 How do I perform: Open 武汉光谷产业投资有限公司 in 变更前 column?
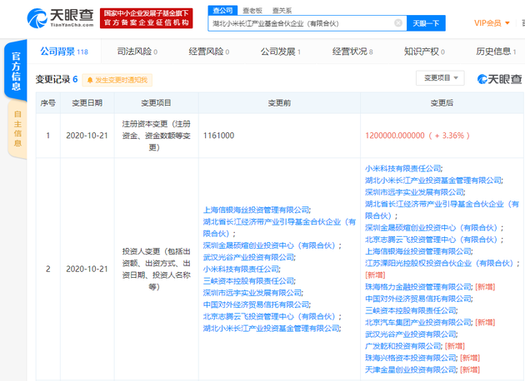[248, 257]
